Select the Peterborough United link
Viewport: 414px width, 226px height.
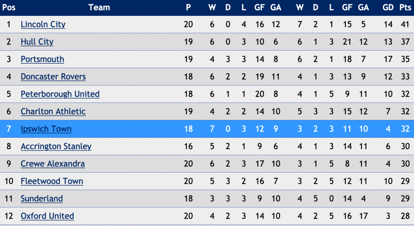point(60,94)
